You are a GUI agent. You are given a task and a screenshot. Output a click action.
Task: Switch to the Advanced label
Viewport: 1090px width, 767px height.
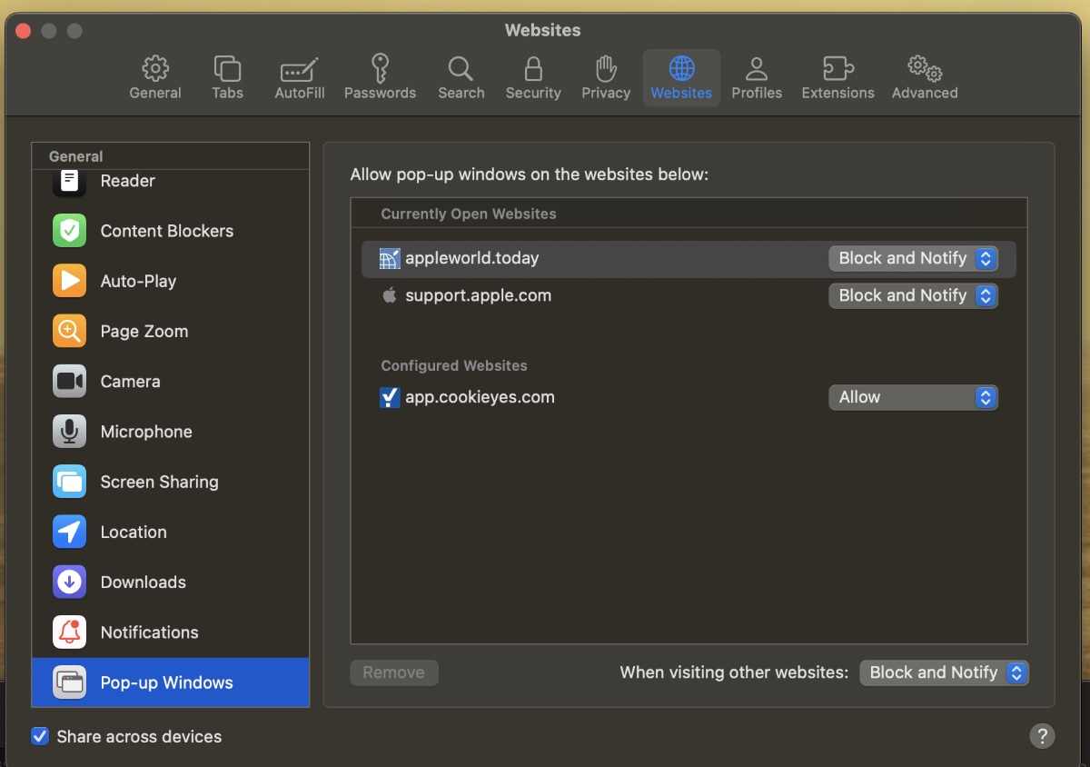(925, 93)
